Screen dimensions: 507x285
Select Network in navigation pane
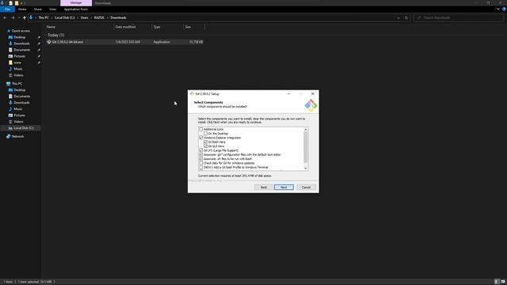click(x=17, y=137)
